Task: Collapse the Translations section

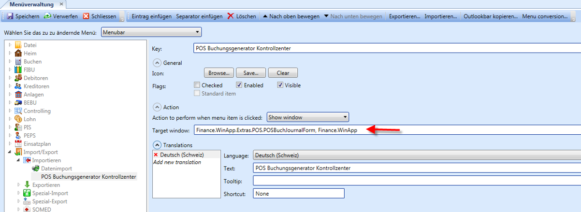Action: click(x=157, y=145)
